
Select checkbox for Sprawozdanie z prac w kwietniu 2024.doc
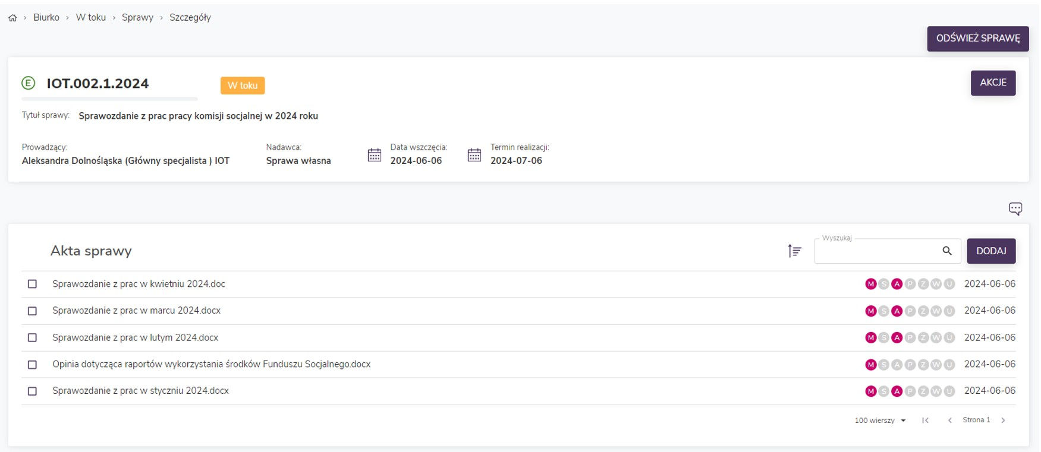pos(33,285)
